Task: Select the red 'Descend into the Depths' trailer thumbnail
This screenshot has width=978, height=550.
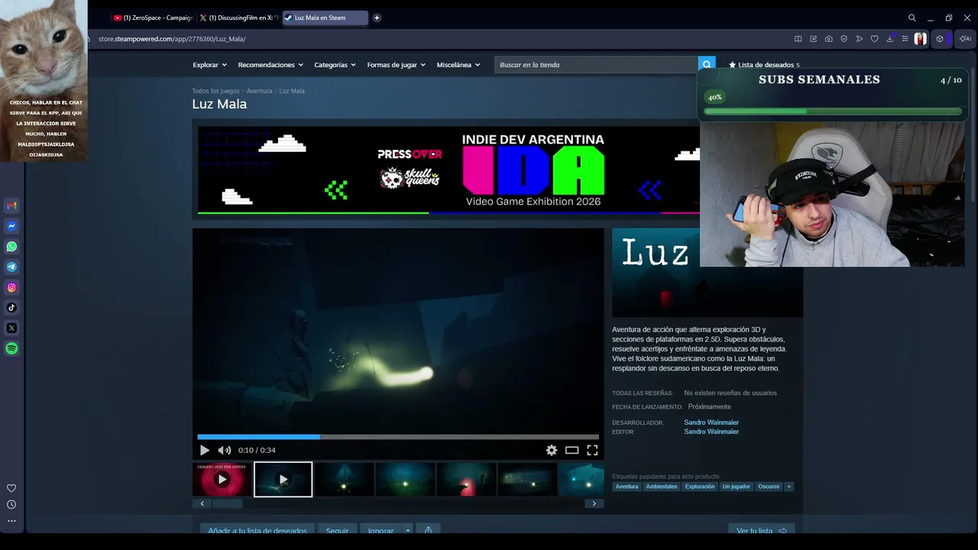Action: point(222,480)
